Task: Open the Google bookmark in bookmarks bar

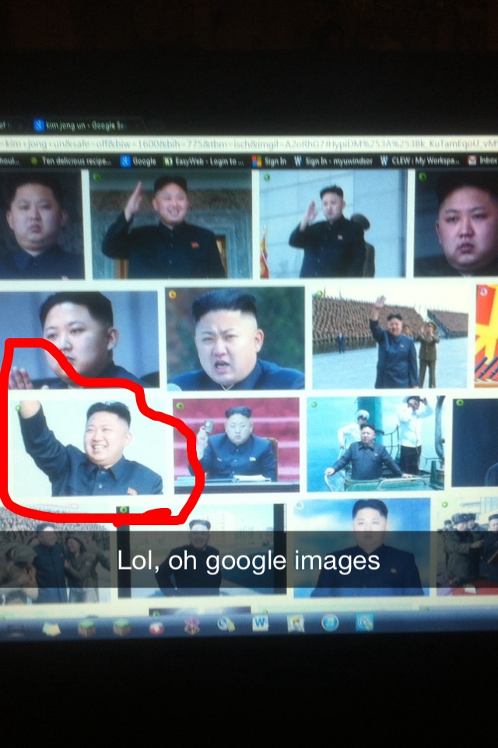Action: point(139,161)
